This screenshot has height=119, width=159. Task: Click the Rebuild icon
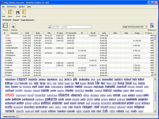[x=14, y=26]
